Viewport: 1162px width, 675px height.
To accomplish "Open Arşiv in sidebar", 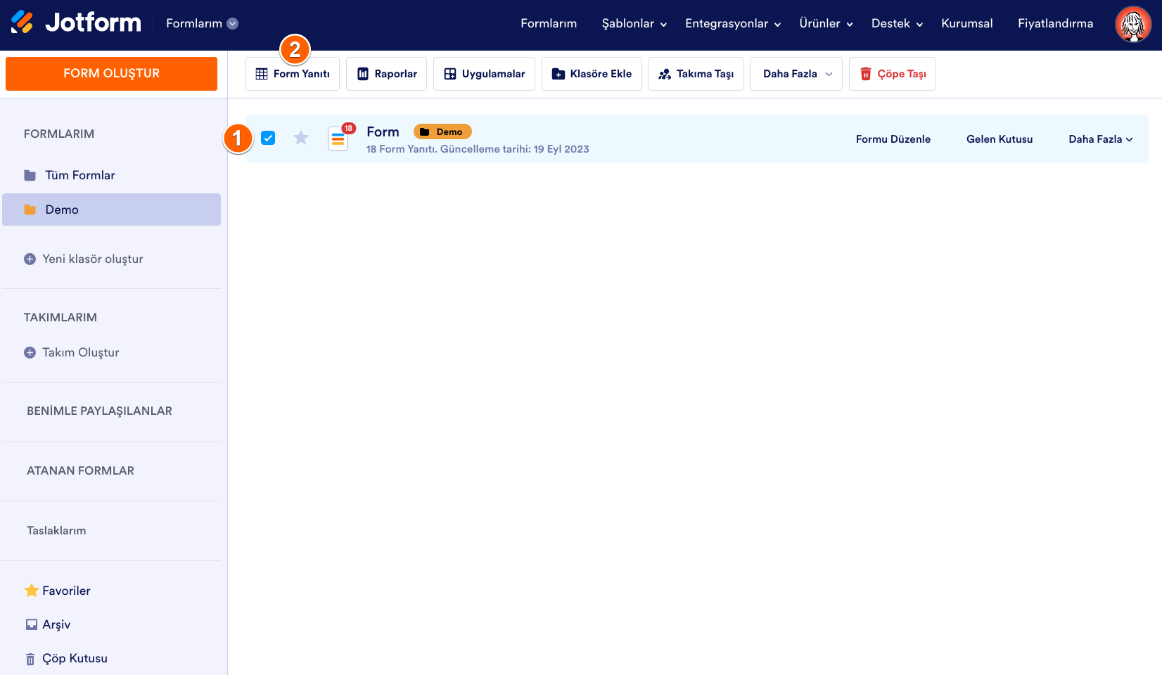I will (56, 624).
